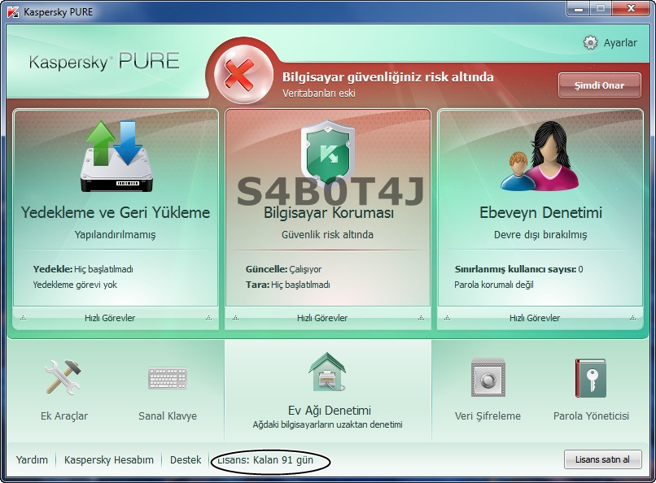This screenshot has height=483, width=656.
Task: Click 'Yapılandırılmamış' status text
Action: click(115, 235)
